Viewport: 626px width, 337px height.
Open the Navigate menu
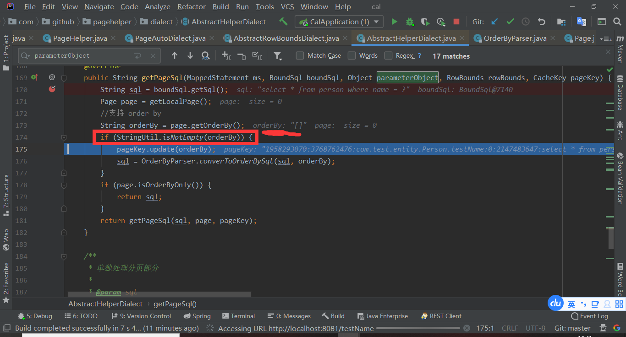pyautogui.click(x=99, y=6)
